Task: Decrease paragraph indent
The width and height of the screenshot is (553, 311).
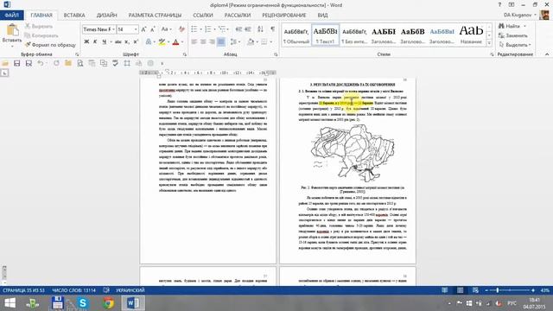Action: tap(238, 29)
